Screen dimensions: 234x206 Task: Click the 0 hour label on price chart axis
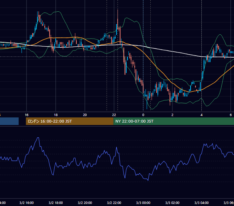pyautogui.click(x=143, y=115)
